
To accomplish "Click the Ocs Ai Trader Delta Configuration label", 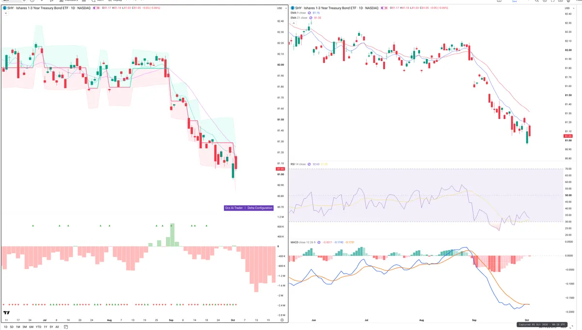I will point(249,208).
